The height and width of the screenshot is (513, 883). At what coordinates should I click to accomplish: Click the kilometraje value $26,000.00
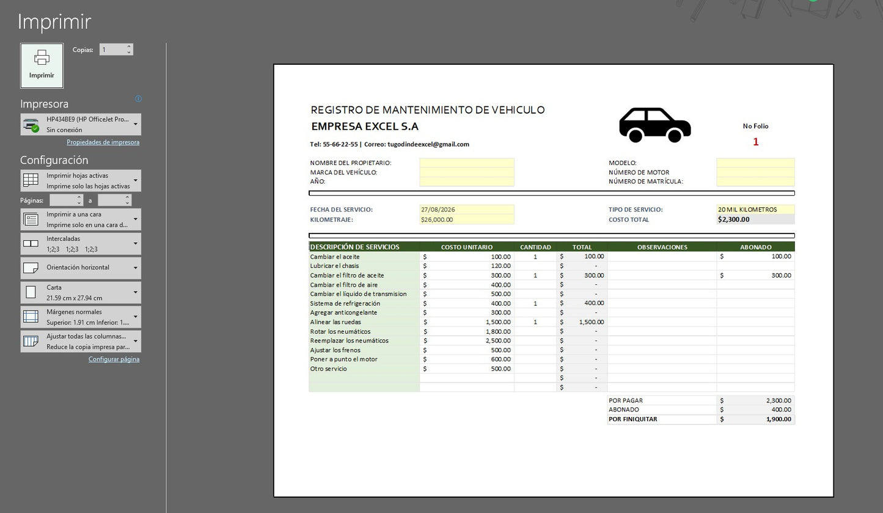[x=437, y=220]
